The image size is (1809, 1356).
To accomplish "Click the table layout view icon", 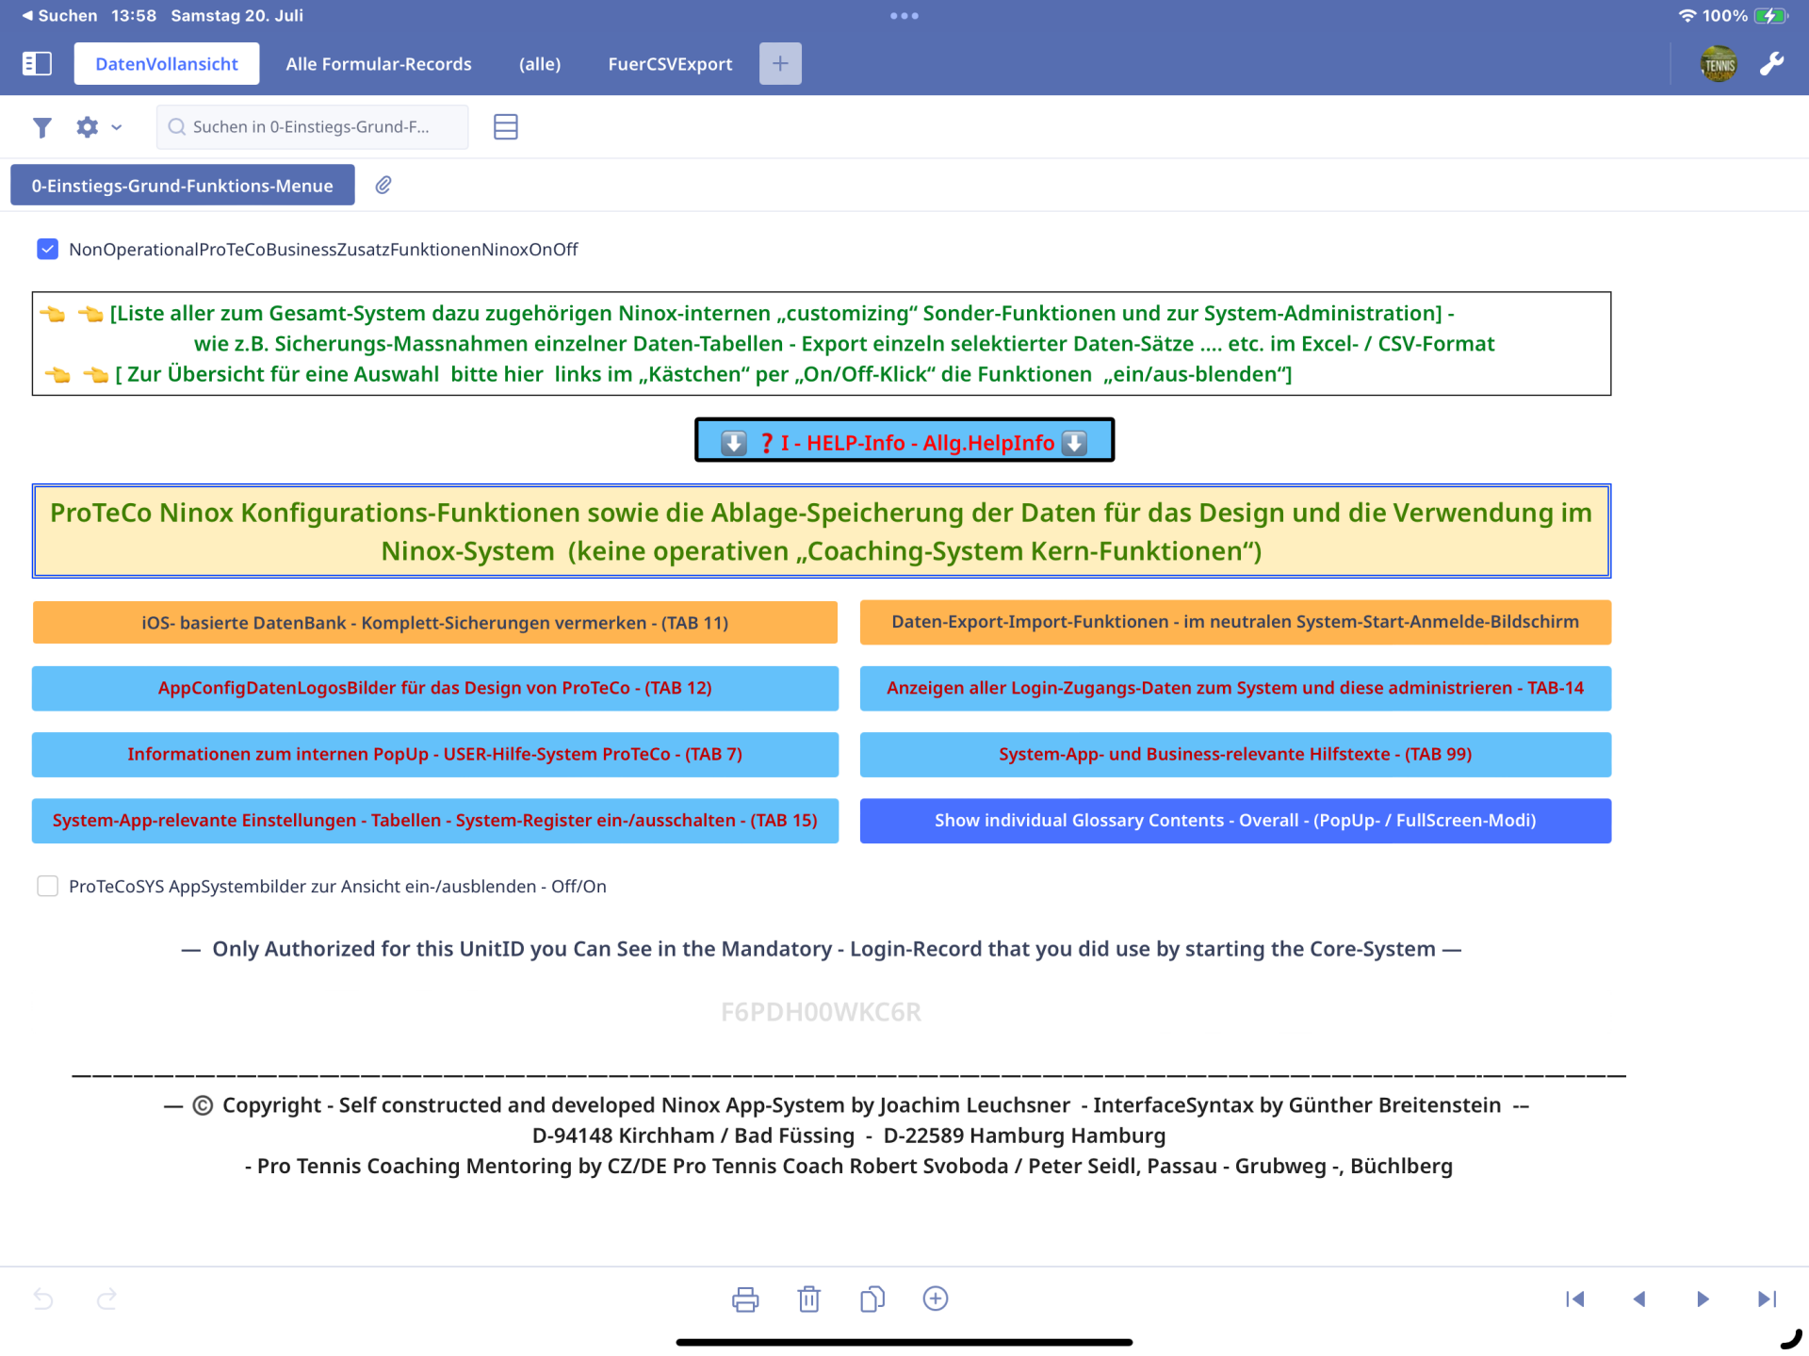I will [505, 127].
